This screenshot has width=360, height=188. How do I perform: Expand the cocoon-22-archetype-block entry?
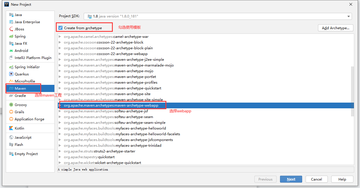pyautogui.click(x=60, y=42)
